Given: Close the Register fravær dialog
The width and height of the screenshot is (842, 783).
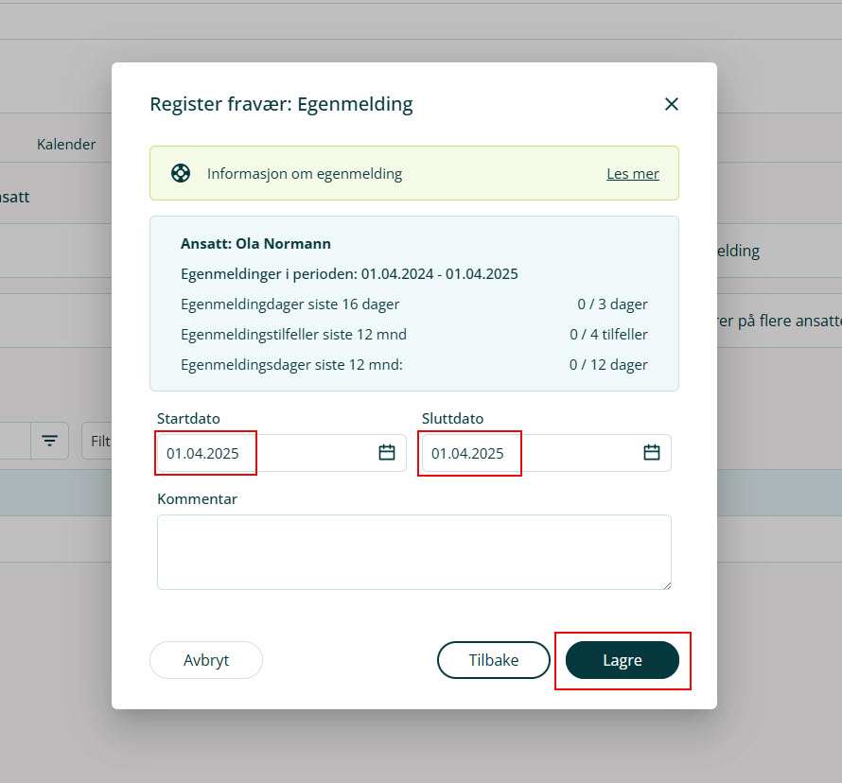Looking at the screenshot, I should 672,104.
